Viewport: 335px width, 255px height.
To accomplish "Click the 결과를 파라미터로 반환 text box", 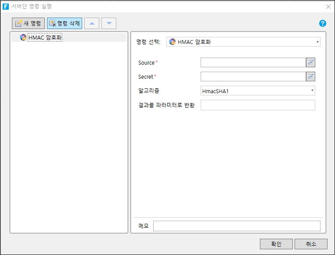I will 258,105.
